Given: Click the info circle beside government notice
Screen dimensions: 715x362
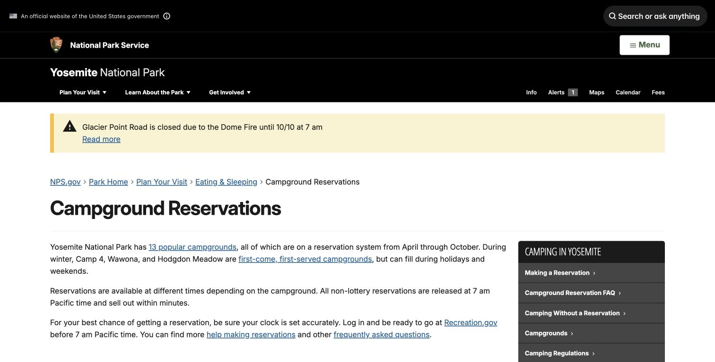Looking at the screenshot, I should pyautogui.click(x=166, y=16).
